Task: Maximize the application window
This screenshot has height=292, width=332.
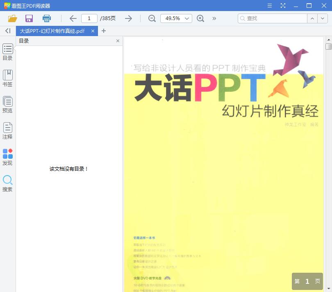Action: [x=309, y=5]
